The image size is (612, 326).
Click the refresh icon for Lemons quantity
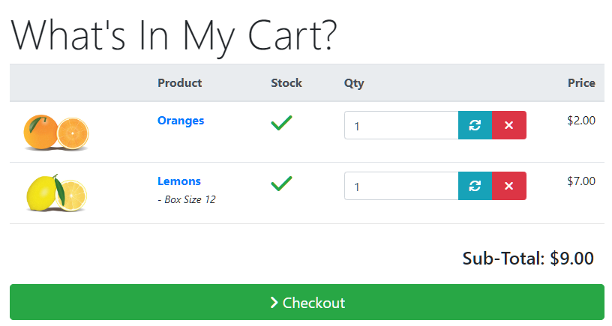click(x=475, y=186)
